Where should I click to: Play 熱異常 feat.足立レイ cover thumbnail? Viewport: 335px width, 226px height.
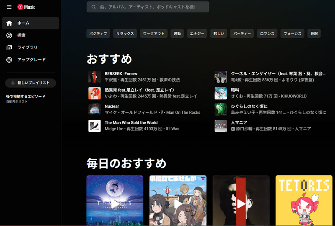[x=95, y=93]
